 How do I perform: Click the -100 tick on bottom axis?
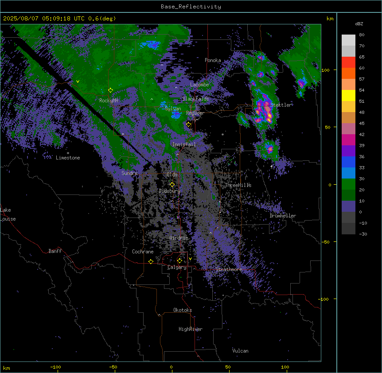pyautogui.click(x=55, y=367)
